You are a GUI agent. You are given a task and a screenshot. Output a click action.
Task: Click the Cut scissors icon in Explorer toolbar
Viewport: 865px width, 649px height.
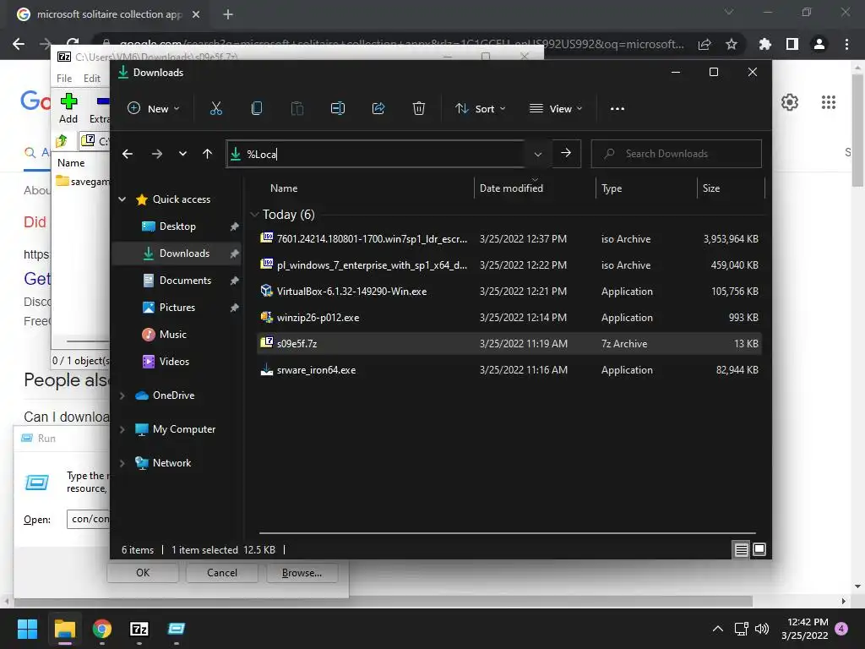(215, 109)
